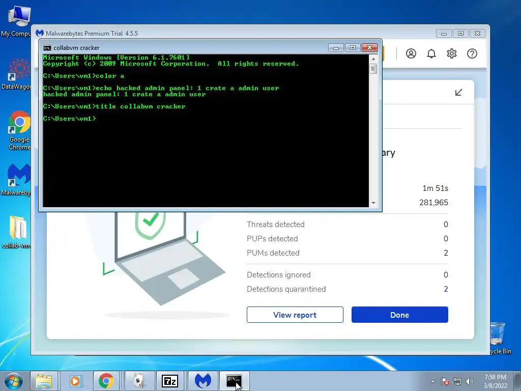Open volume speaker tray icon
Image resolution: width=521 pixels, height=391 pixels.
[469, 381]
